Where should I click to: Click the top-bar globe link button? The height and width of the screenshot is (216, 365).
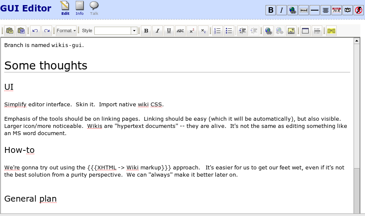293,10
